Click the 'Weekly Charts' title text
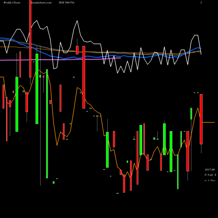 point(12,3)
